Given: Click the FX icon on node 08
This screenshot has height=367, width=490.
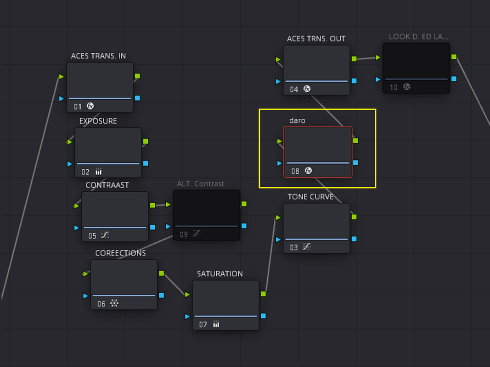Looking at the screenshot, I should coord(308,171).
